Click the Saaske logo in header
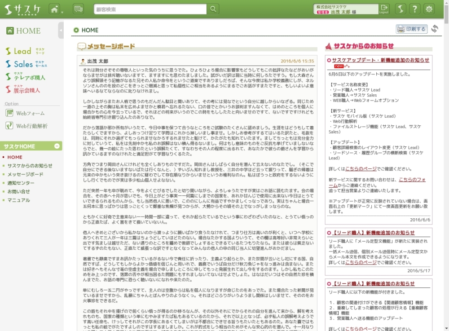Image resolution: width=449 pixels, height=331 pixels. (x=22, y=9)
